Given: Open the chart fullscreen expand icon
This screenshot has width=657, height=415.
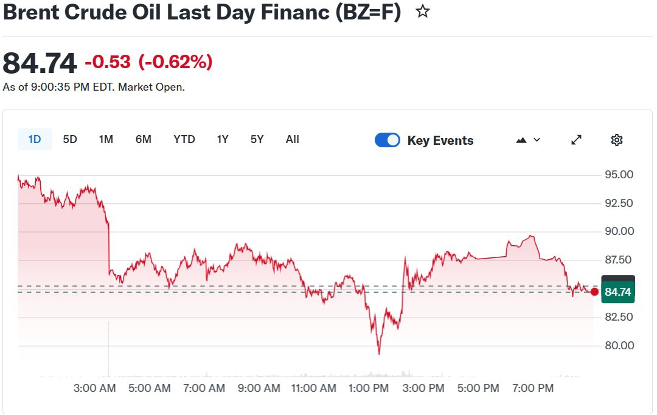Looking at the screenshot, I should click(576, 140).
